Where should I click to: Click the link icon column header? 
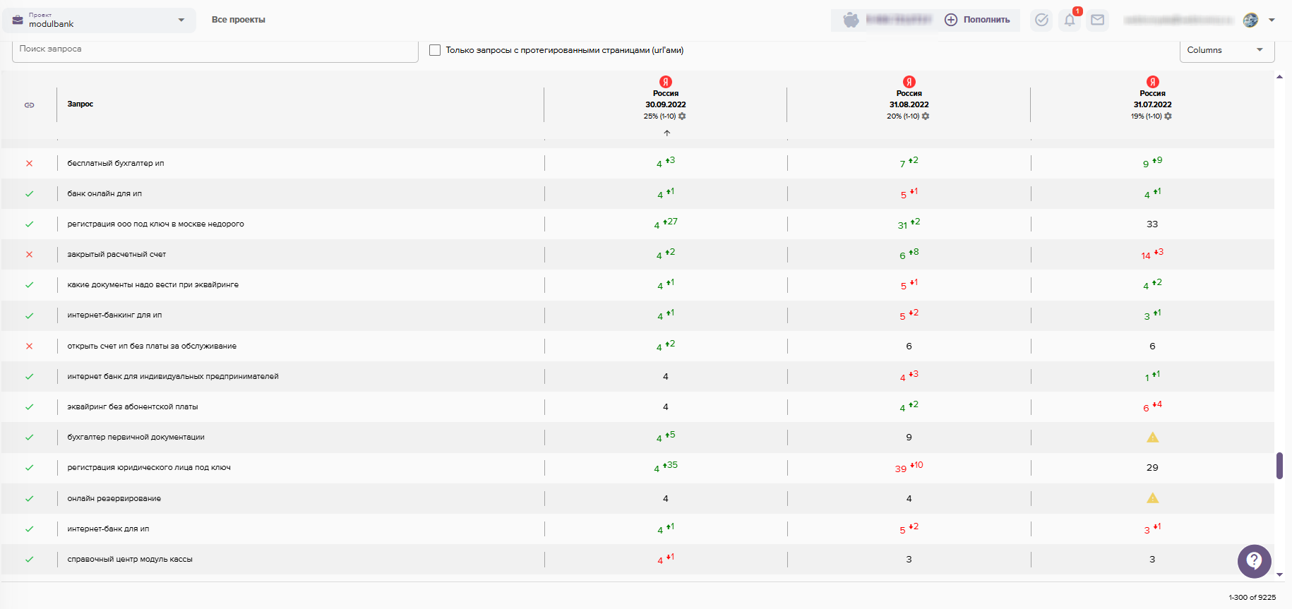click(x=29, y=105)
